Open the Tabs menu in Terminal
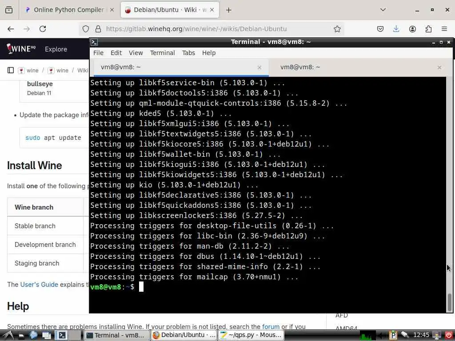 coord(188,53)
